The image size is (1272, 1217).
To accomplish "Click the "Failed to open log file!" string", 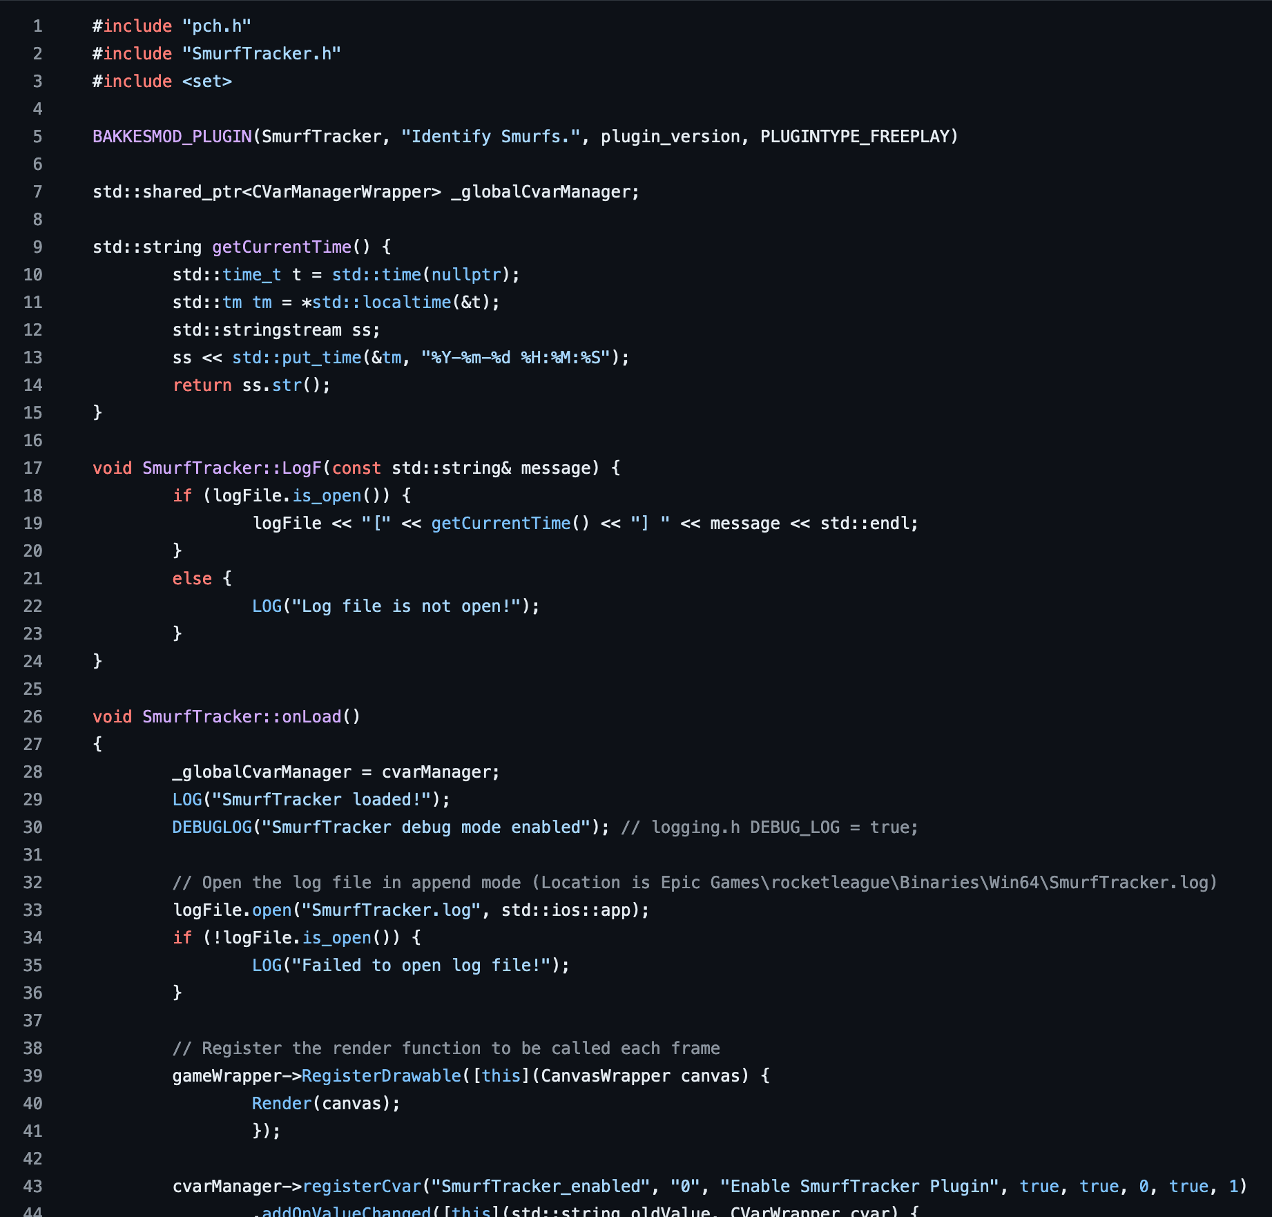I will (x=421, y=966).
